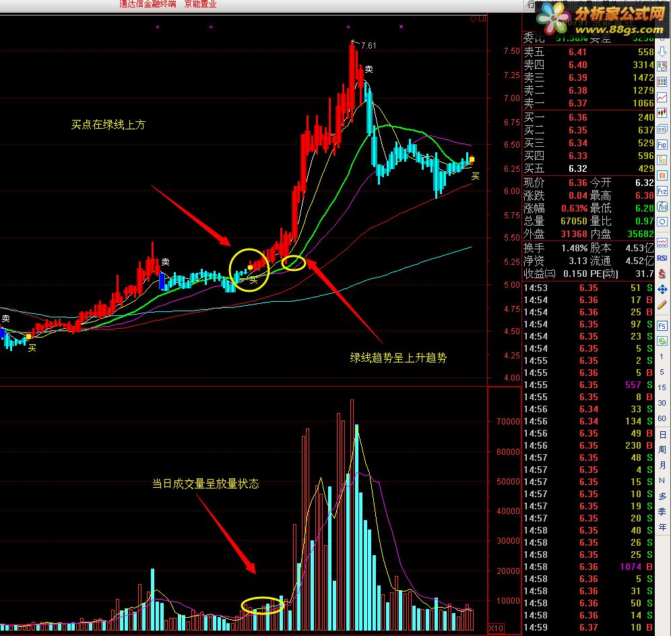Click the 收益(三) 0.150 value
The width and height of the screenshot is (671, 636).
pyautogui.click(x=575, y=274)
